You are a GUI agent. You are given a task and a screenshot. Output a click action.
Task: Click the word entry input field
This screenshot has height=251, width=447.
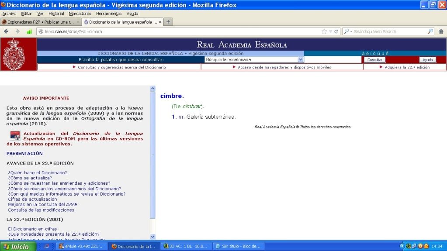pos(333,59)
